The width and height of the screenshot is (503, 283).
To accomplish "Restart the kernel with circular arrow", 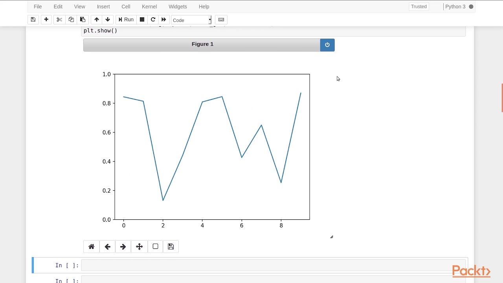I will 153,20.
